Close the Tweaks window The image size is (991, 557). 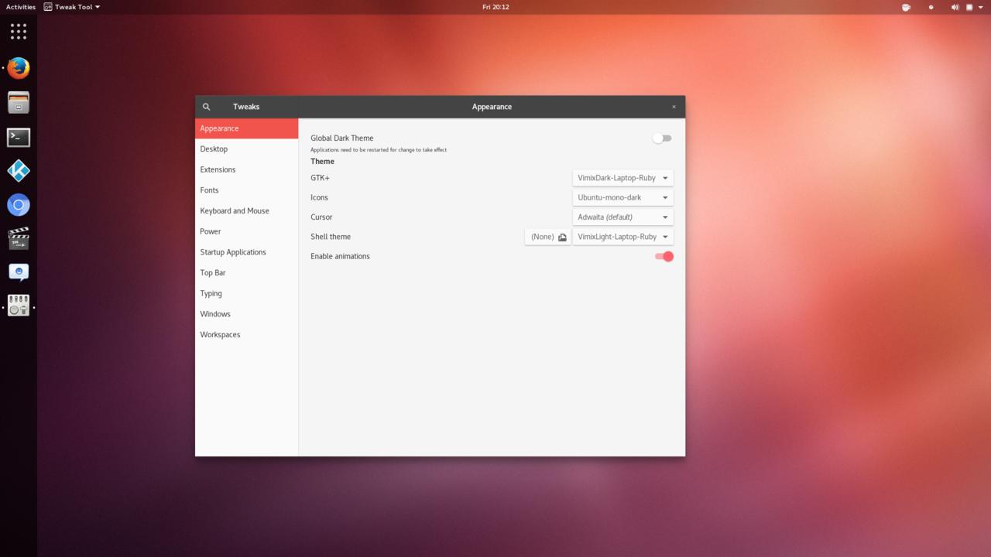pyautogui.click(x=674, y=107)
